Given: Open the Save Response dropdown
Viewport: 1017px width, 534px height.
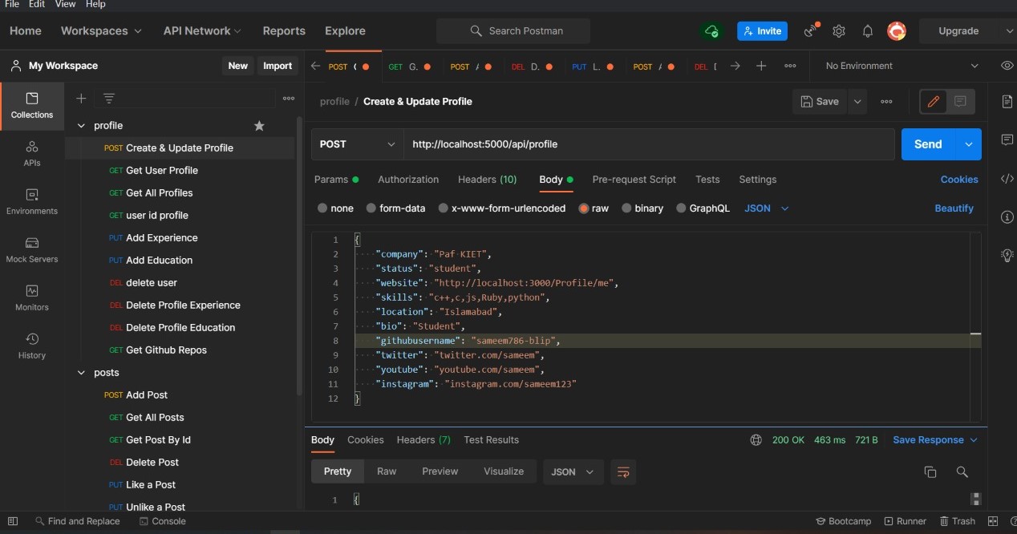Looking at the screenshot, I should (935, 440).
